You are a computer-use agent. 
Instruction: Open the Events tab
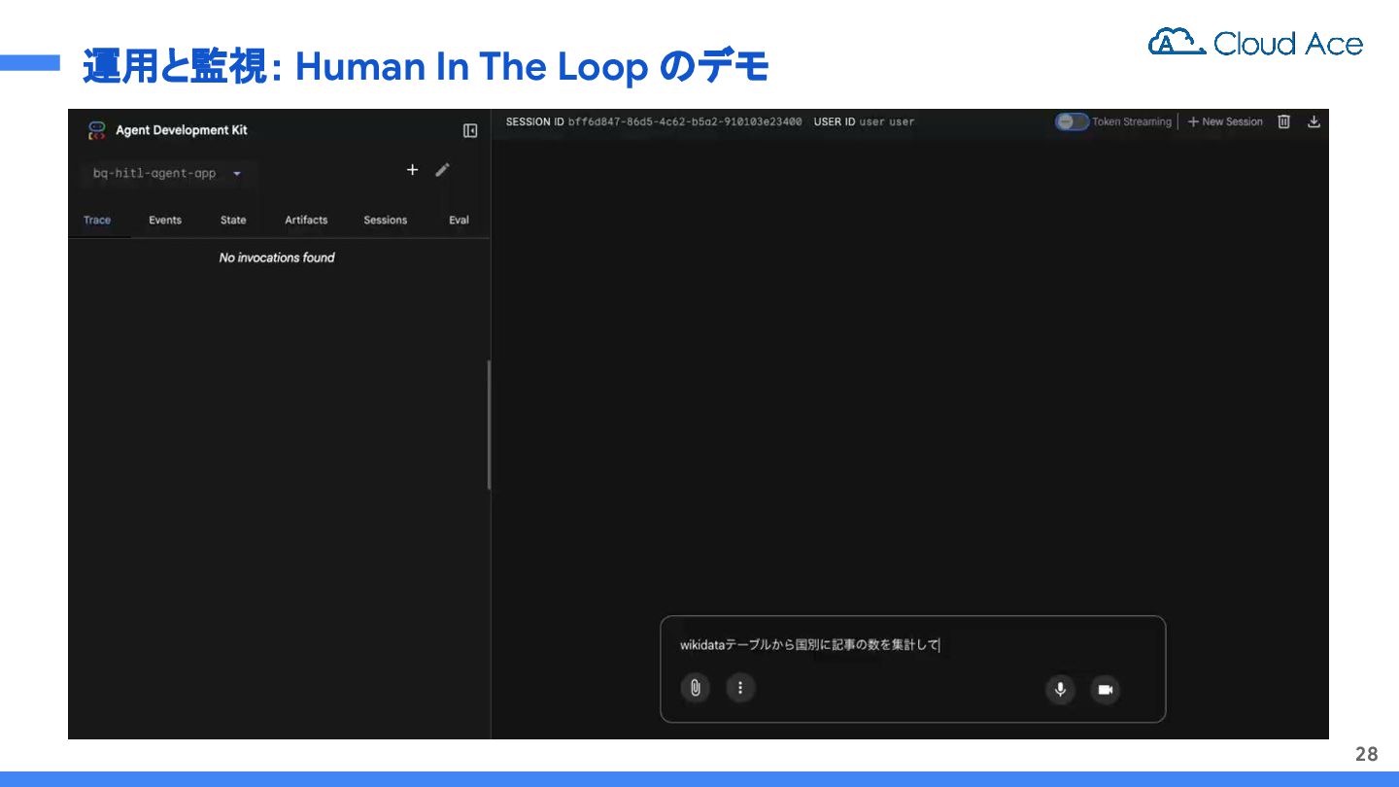coord(165,221)
